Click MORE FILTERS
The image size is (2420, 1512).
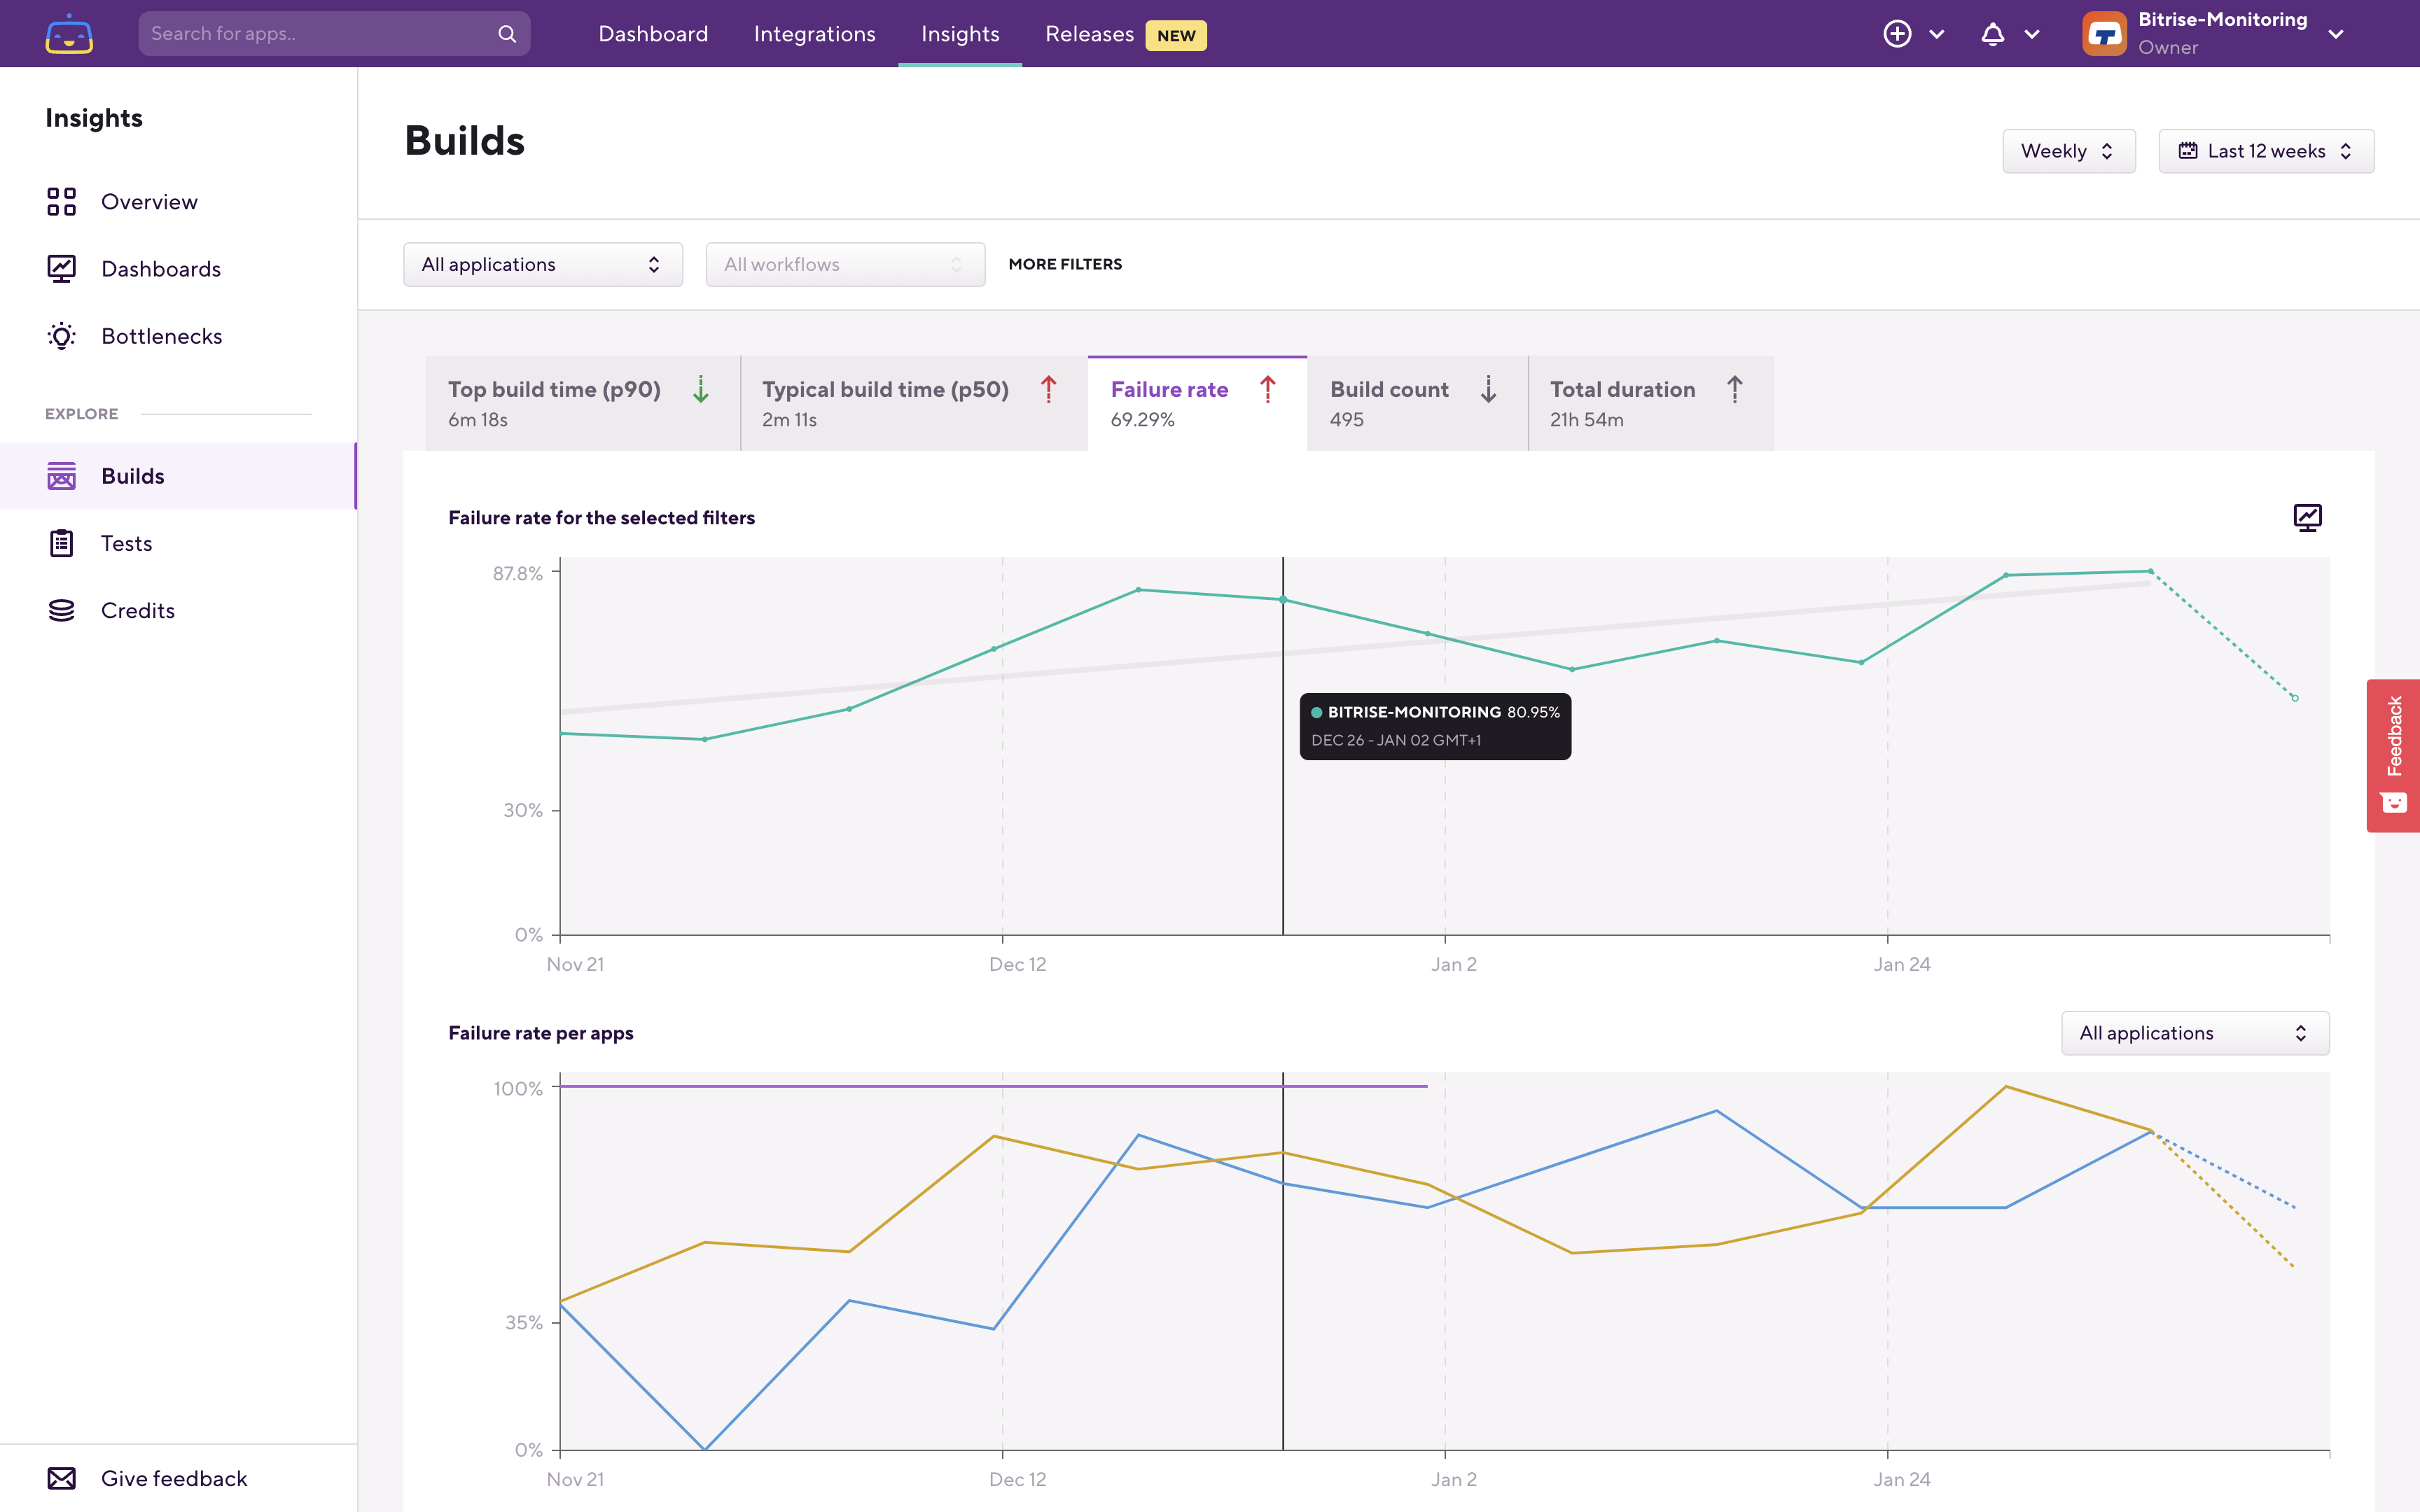tap(1065, 264)
